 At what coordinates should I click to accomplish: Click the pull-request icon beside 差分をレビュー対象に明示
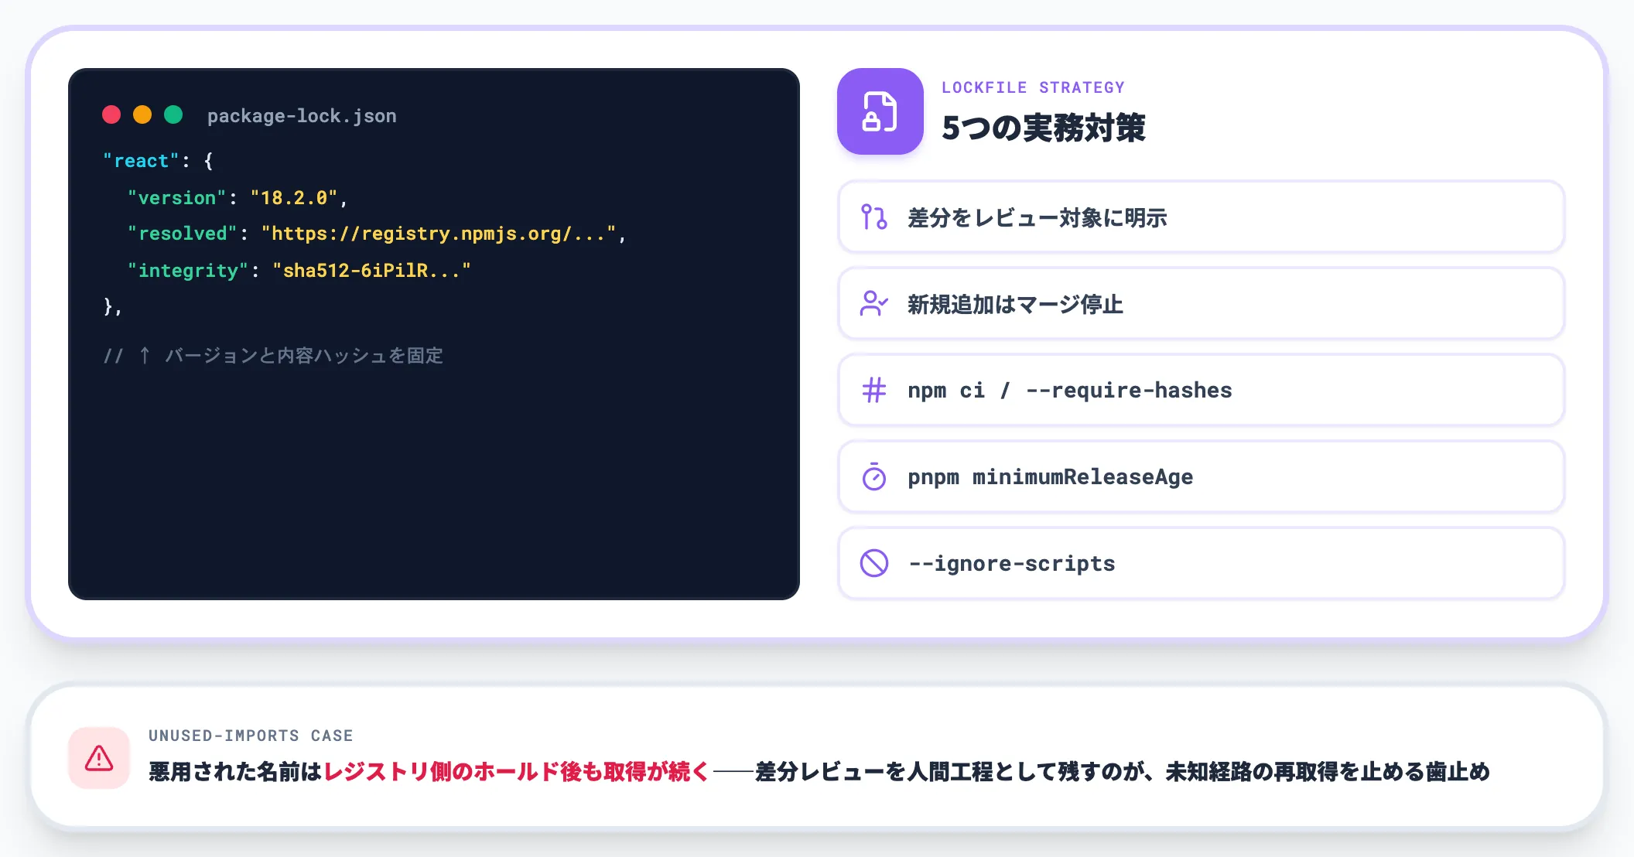click(x=874, y=217)
